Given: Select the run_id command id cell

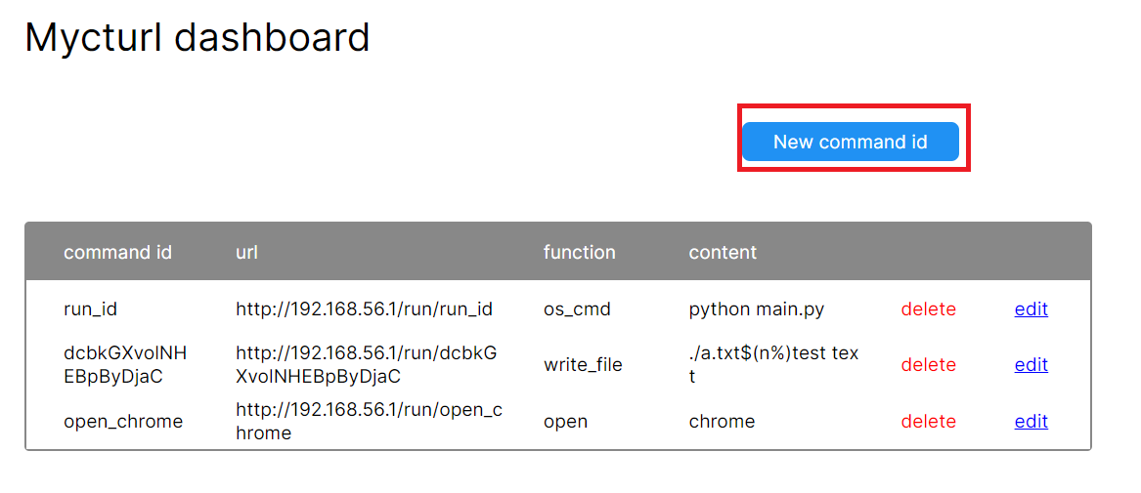Looking at the screenshot, I should click(90, 308).
